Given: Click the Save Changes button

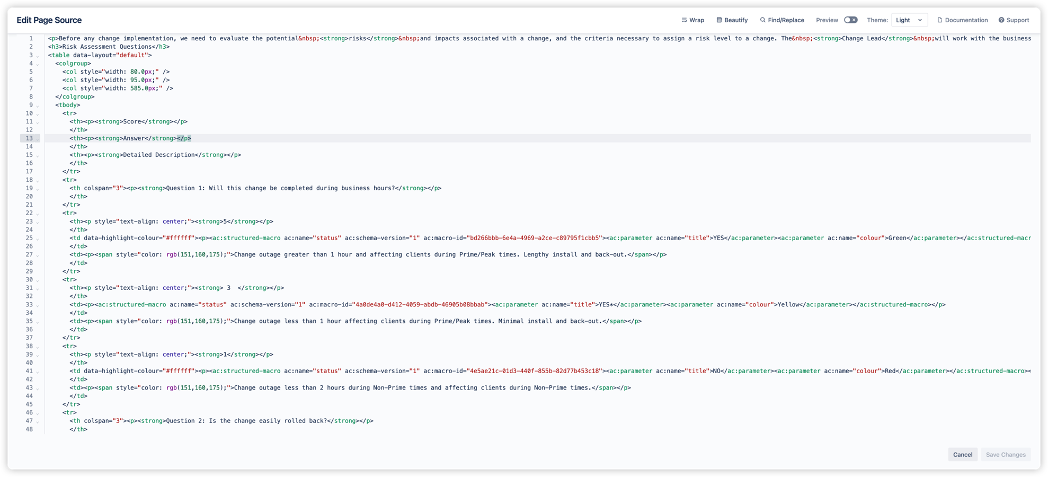Looking at the screenshot, I should [1006, 454].
